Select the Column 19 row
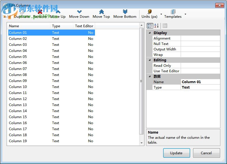Image resolution: width=227 pixels, height=164 pixels. click(x=51, y=141)
